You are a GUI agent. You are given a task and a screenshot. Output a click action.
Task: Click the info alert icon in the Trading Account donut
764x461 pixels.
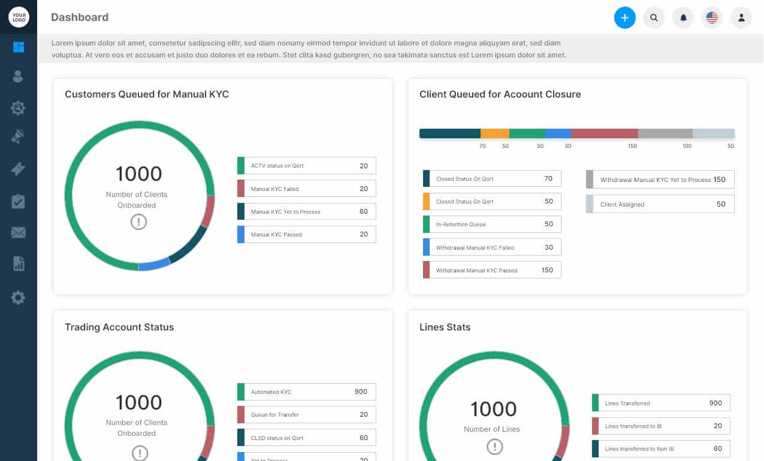tap(139, 452)
